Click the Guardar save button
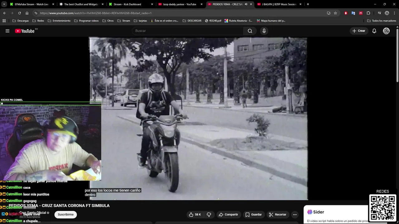This screenshot has width=399, height=224. 253,214
